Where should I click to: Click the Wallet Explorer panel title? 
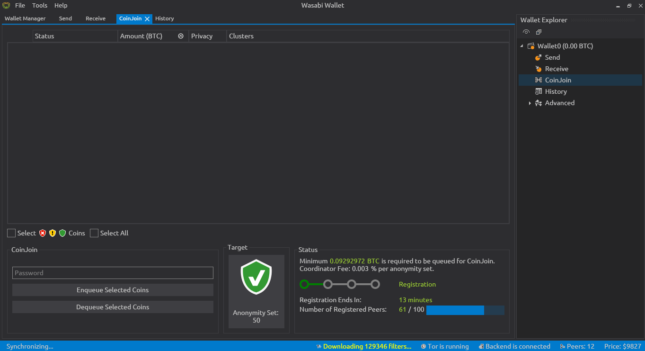pos(544,20)
